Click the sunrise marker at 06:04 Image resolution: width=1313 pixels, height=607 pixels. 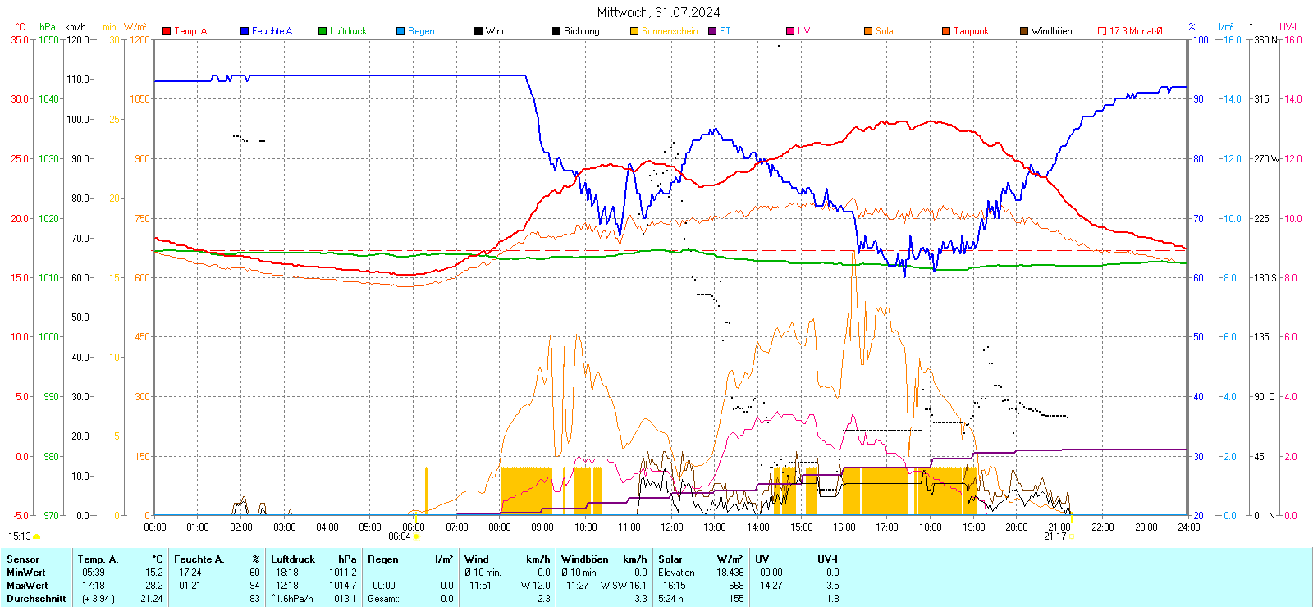pos(416,536)
